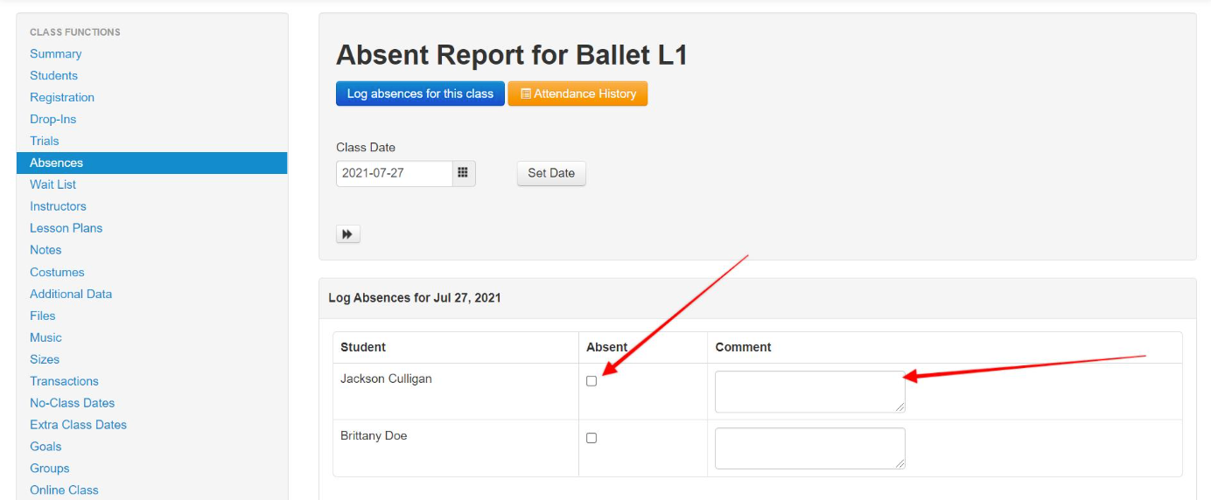Go to Registration
The image size is (1211, 500).
coord(62,98)
